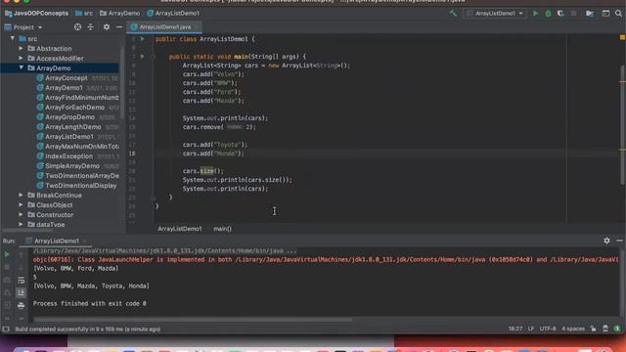626x352 pixels.
Task: Click the locate file target icon in Project panel
Action: point(77,27)
